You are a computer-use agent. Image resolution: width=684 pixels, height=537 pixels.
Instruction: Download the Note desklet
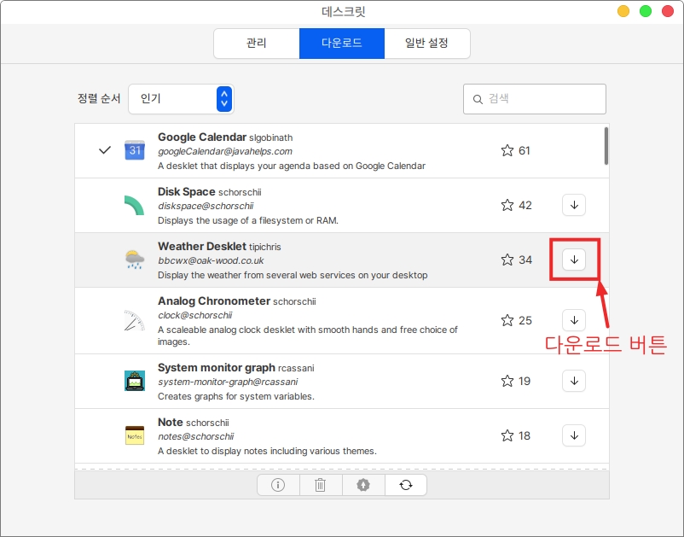[574, 435]
